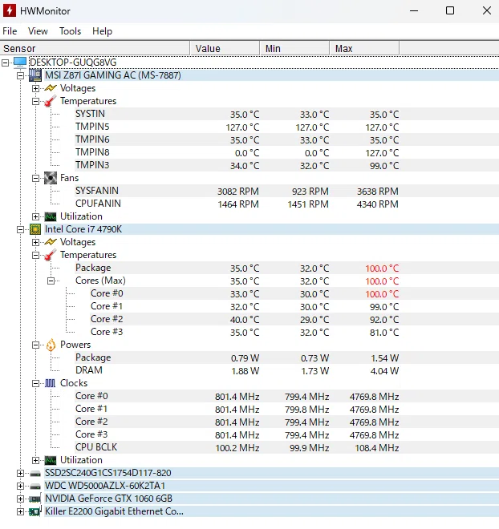Click the 4340 RPM max fan value

point(377,204)
